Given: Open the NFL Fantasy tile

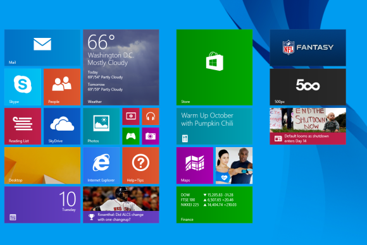Looking at the screenshot, I should tap(308, 47).
